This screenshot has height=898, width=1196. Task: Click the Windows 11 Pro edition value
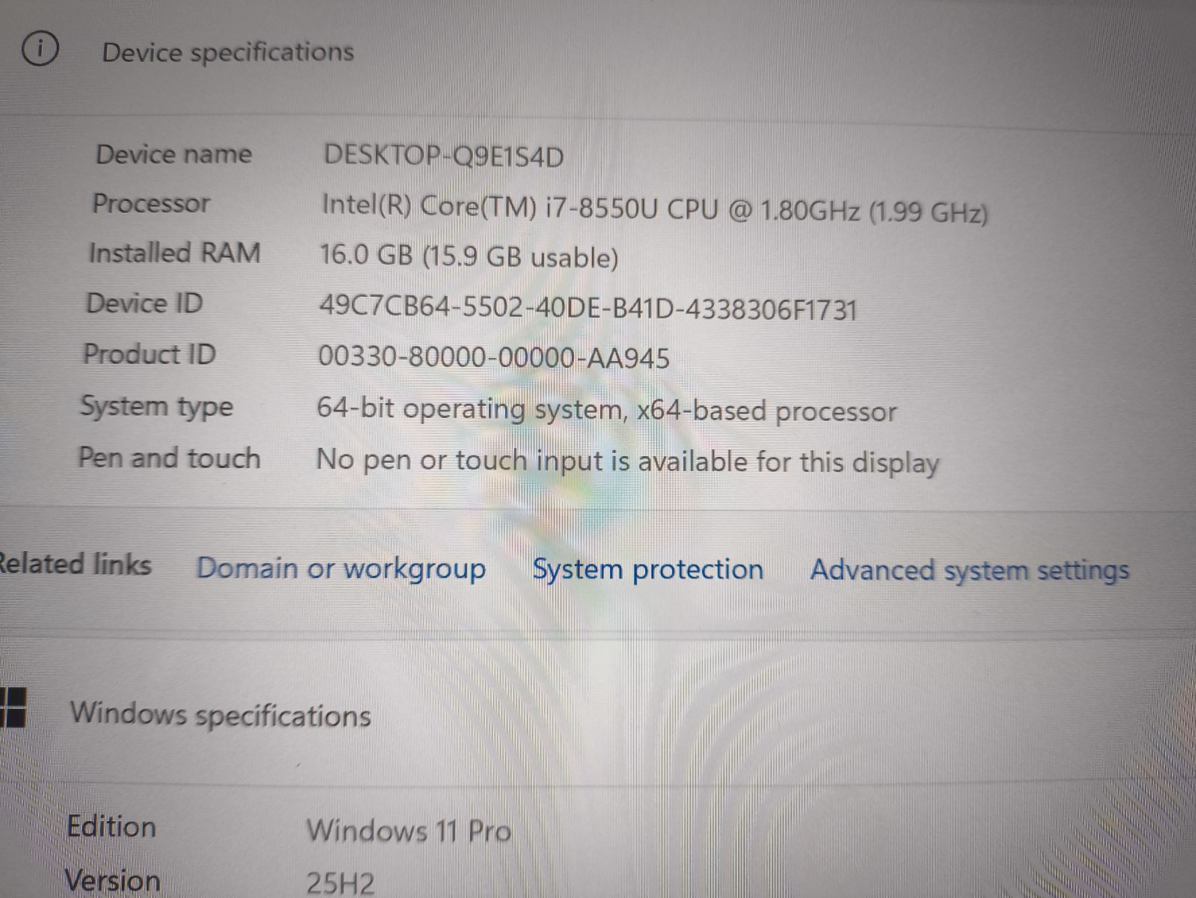409,831
